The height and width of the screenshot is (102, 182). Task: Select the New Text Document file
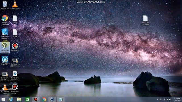(145, 20)
